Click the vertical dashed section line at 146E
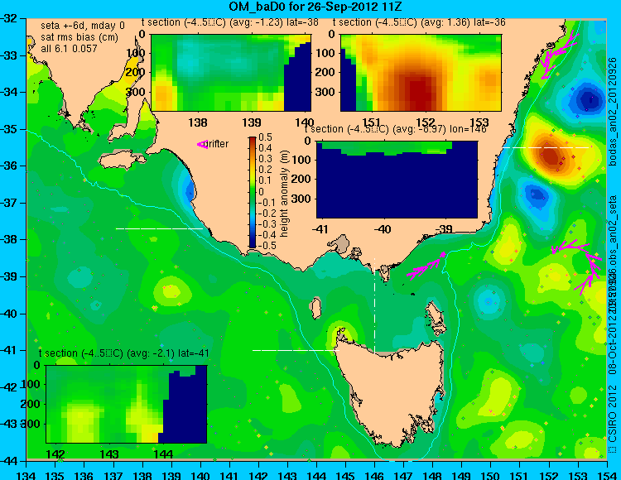 coord(374,305)
